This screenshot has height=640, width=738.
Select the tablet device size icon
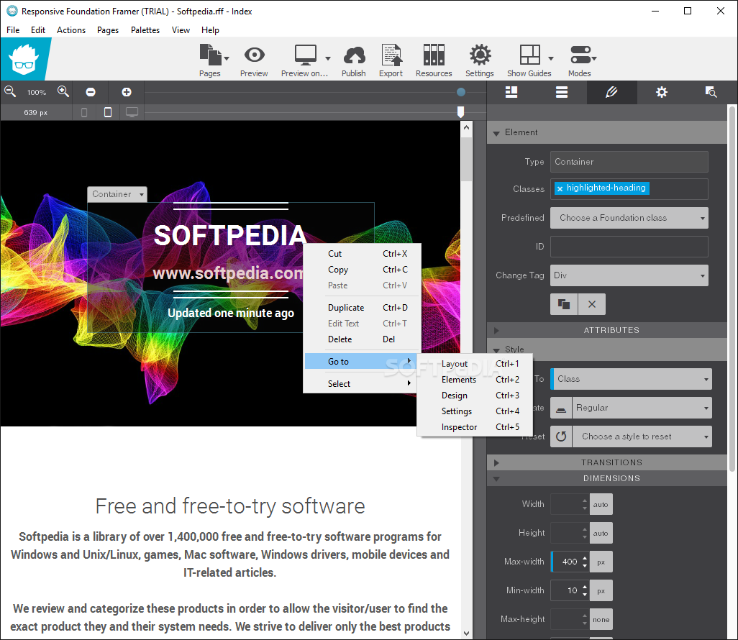tap(108, 112)
